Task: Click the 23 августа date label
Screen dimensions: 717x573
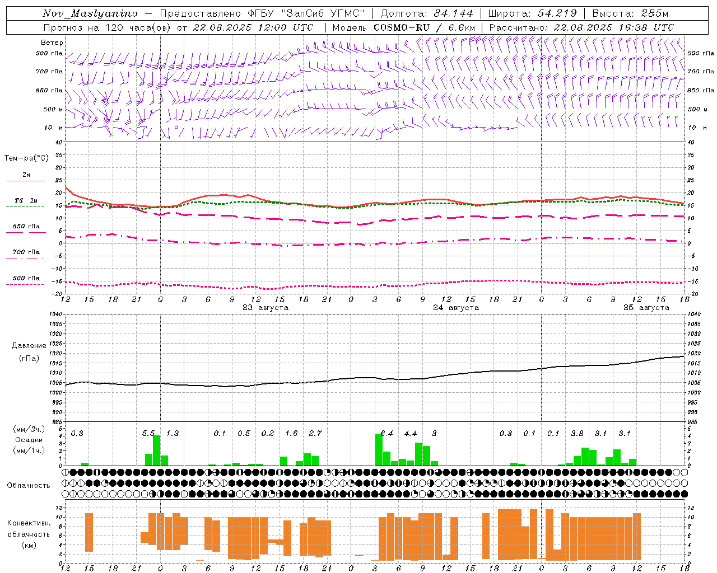Action: pyautogui.click(x=266, y=308)
